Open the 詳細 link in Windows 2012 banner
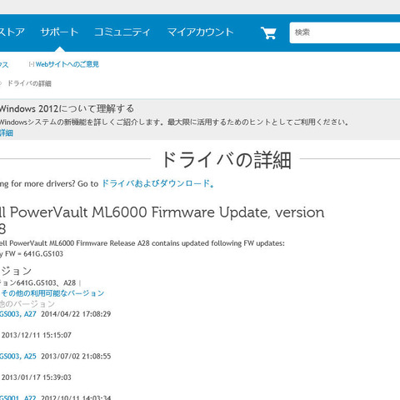The image size is (400, 400). (7, 132)
